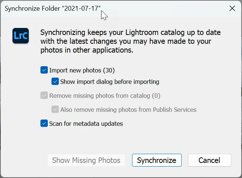Cancel the folder synchronization

[209, 160]
